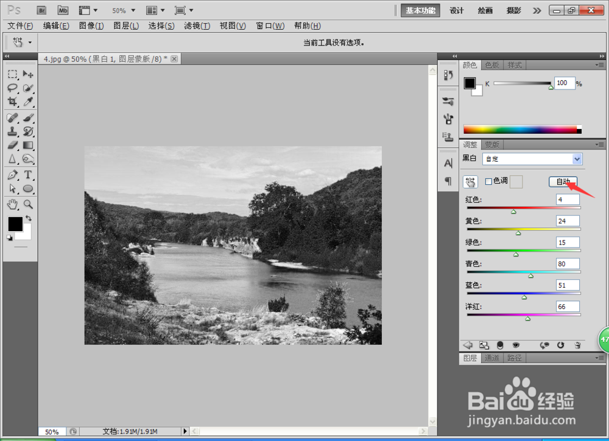The width and height of the screenshot is (609, 441).
Task: Switch to the 路径 tab
Action: point(515,358)
